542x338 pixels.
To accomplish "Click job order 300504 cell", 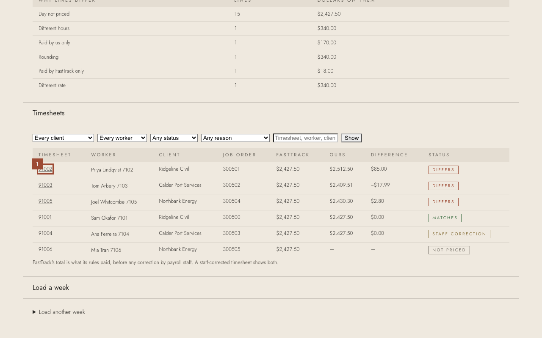I will click(232, 201).
